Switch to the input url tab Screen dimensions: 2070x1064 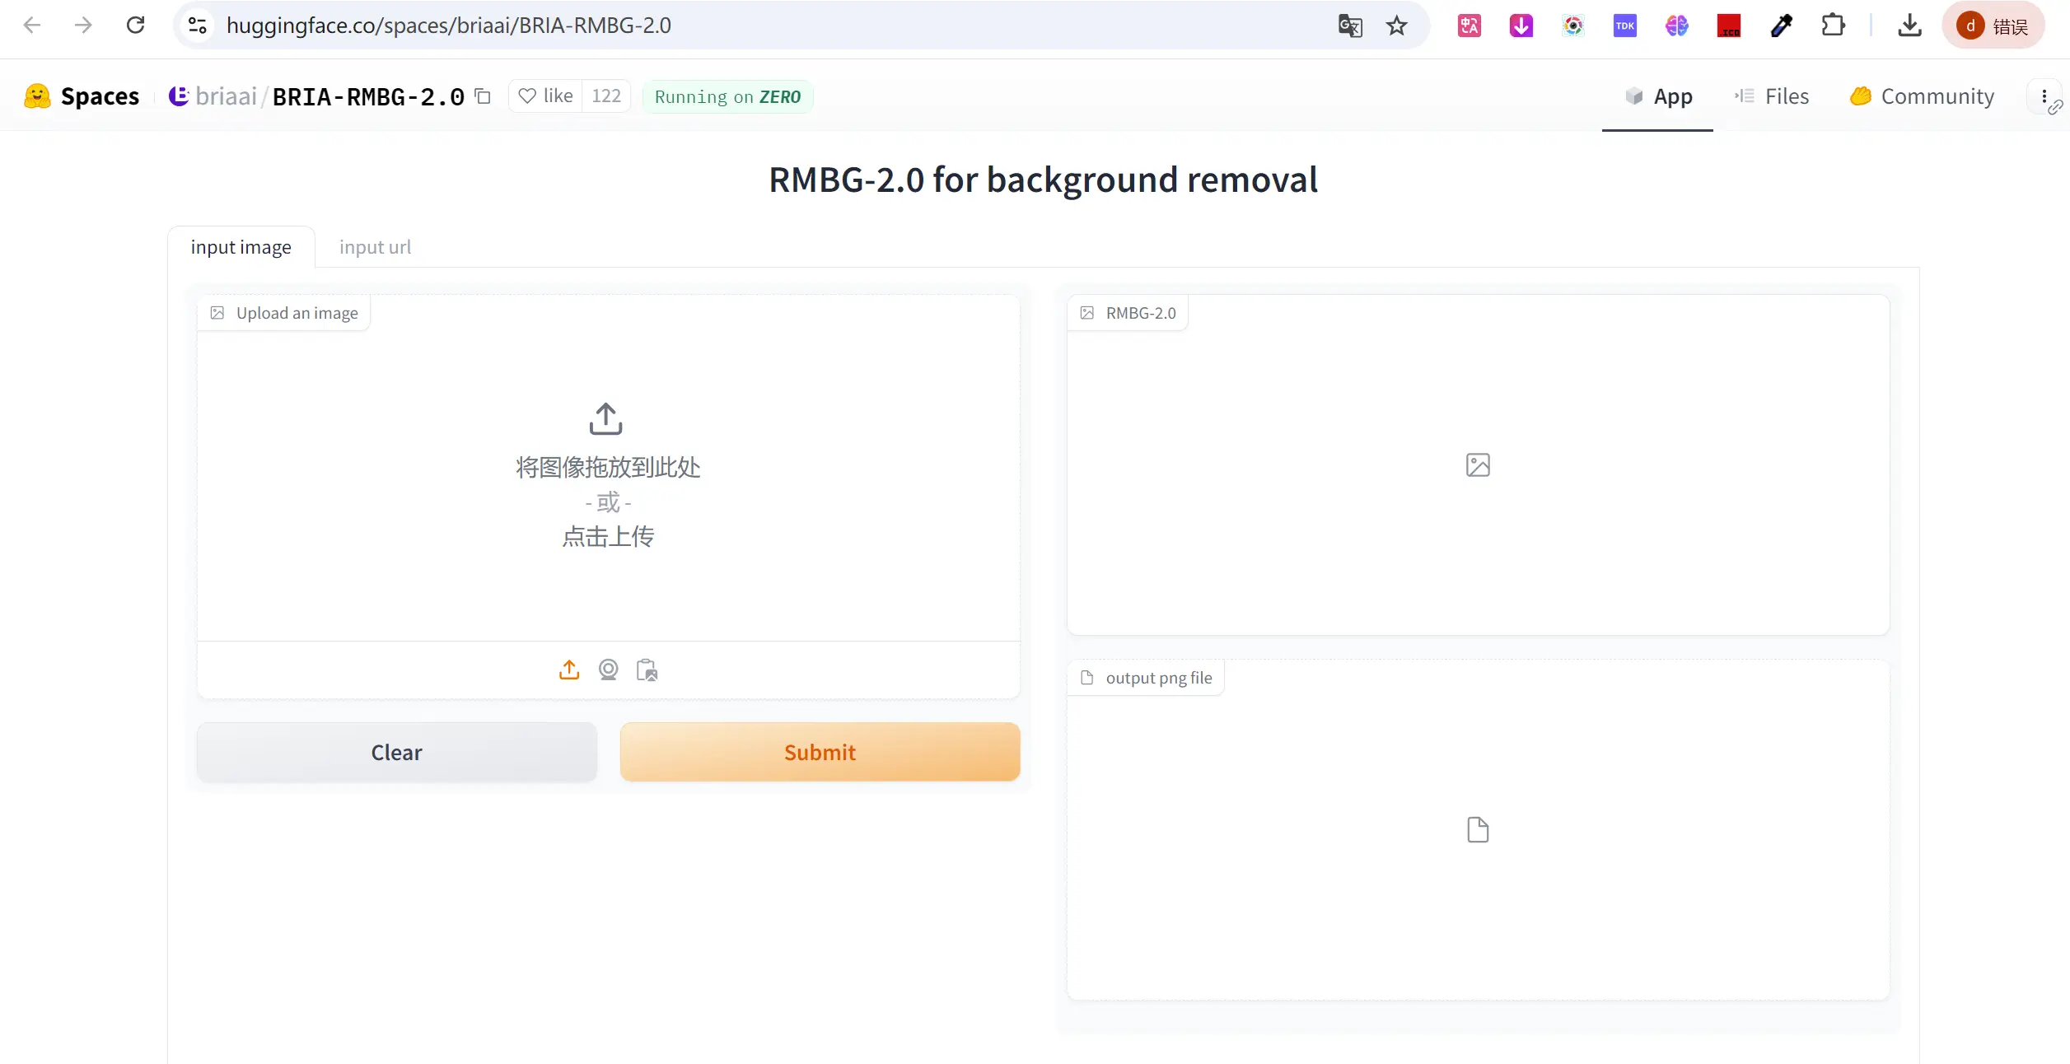click(x=375, y=245)
